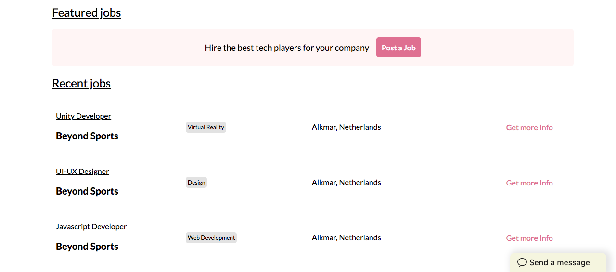616x272 pixels.
Task: Click the Unity Developer row's Alkmar, Netherlands location
Action: point(346,127)
